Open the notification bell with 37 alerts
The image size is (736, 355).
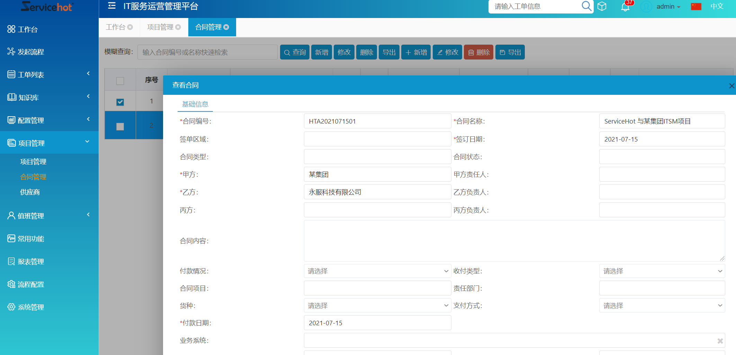pyautogui.click(x=625, y=7)
